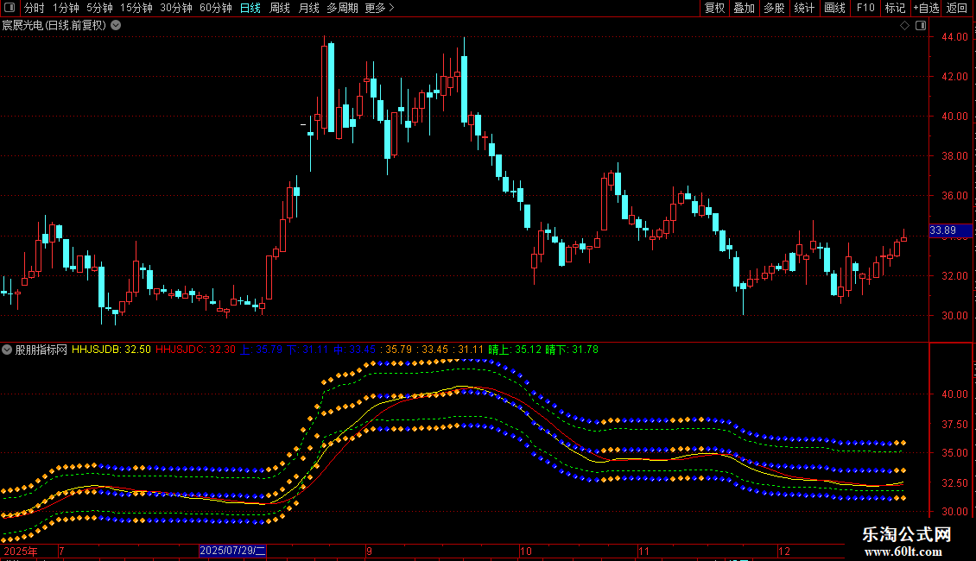Add stock via +自选 button
976x561 pixels.
coord(926,8)
